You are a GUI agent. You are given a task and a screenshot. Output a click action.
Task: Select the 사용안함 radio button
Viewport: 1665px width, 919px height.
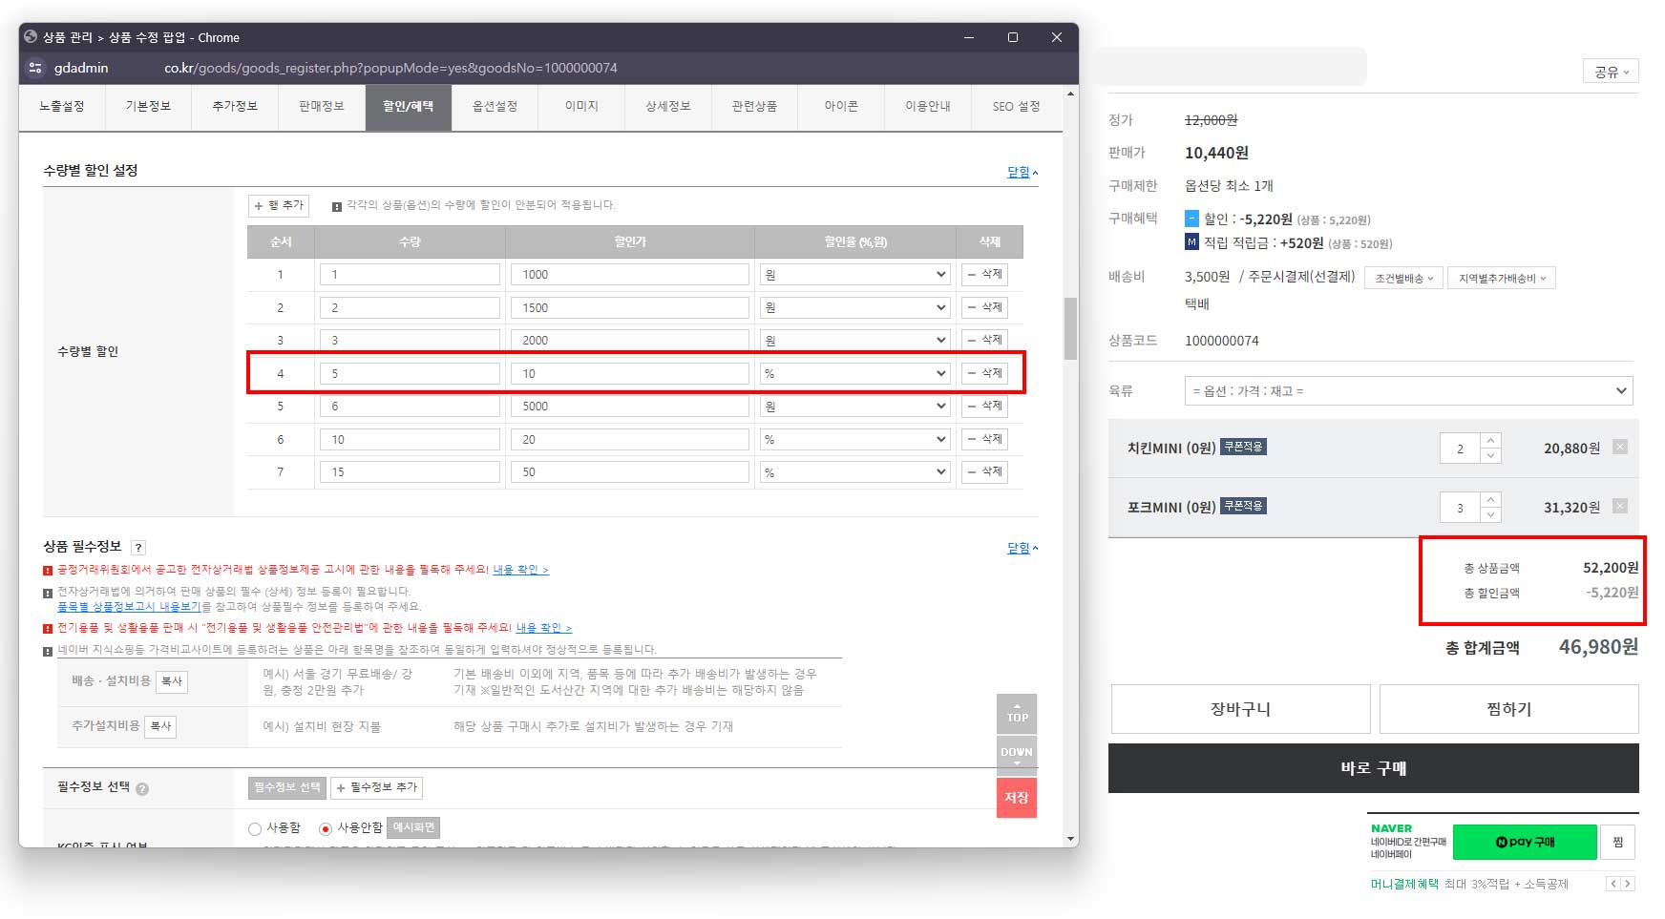point(326,828)
